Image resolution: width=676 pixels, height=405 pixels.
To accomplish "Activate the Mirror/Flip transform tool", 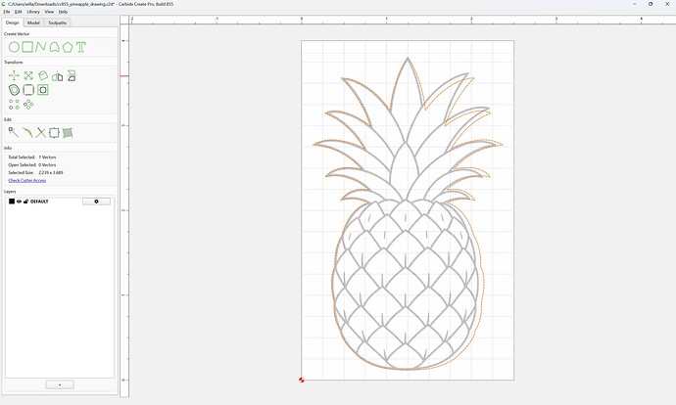I will (x=58, y=76).
